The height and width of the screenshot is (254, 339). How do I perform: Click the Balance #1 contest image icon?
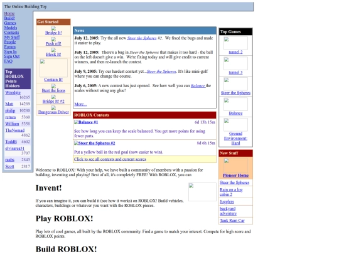click(76, 122)
